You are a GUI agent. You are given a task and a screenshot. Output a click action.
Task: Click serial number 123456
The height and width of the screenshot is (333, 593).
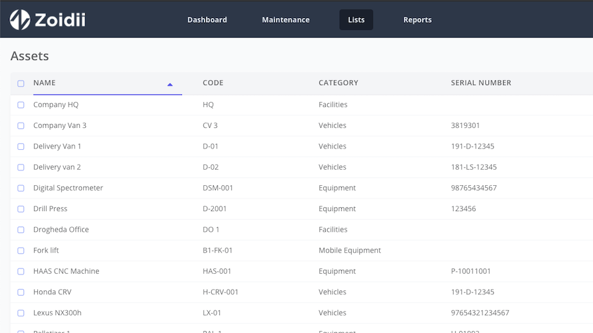463,208
